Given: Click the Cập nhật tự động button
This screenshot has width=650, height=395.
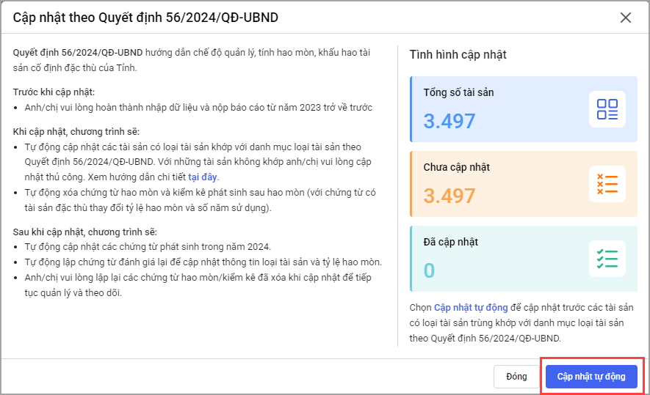Looking at the screenshot, I should [x=591, y=377].
